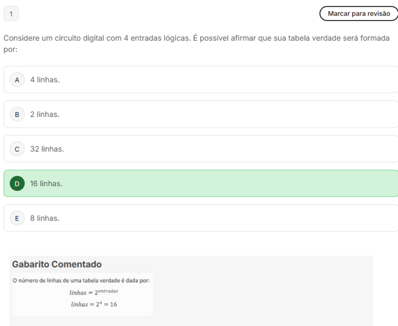
Task: Click the highlighted answer text "16 linhas."
Action: coord(46,184)
